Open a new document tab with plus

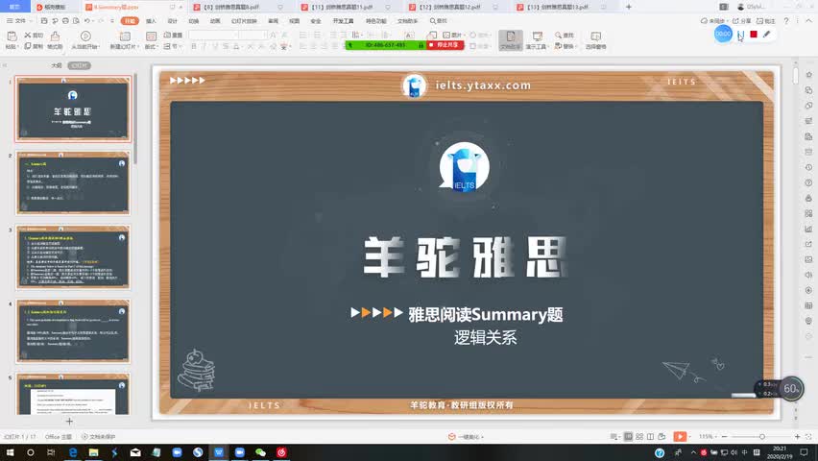click(x=629, y=7)
